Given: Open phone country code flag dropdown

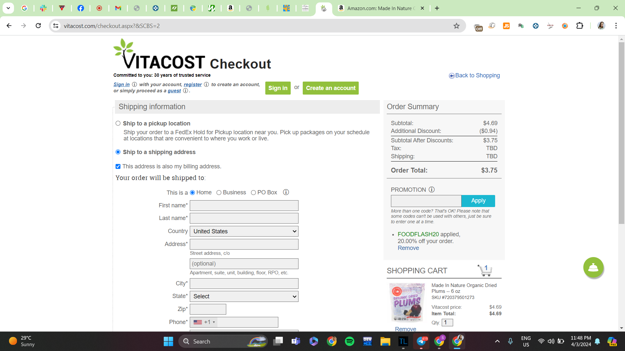Looking at the screenshot, I should (x=204, y=322).
